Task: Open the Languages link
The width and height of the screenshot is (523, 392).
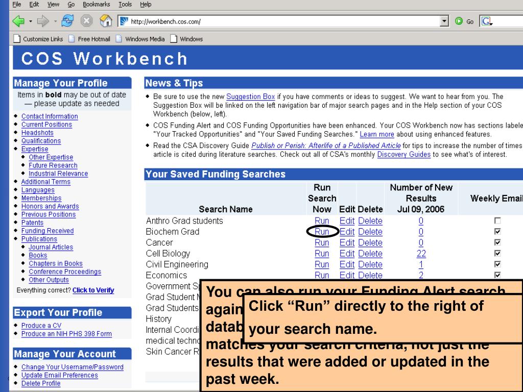Action: click(x=38, y=190)
